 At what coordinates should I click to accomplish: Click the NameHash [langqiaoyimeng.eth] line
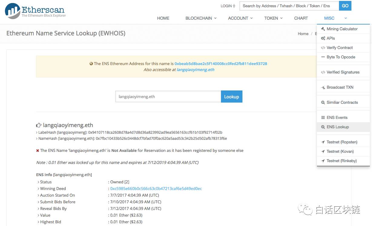pos(131,139)
